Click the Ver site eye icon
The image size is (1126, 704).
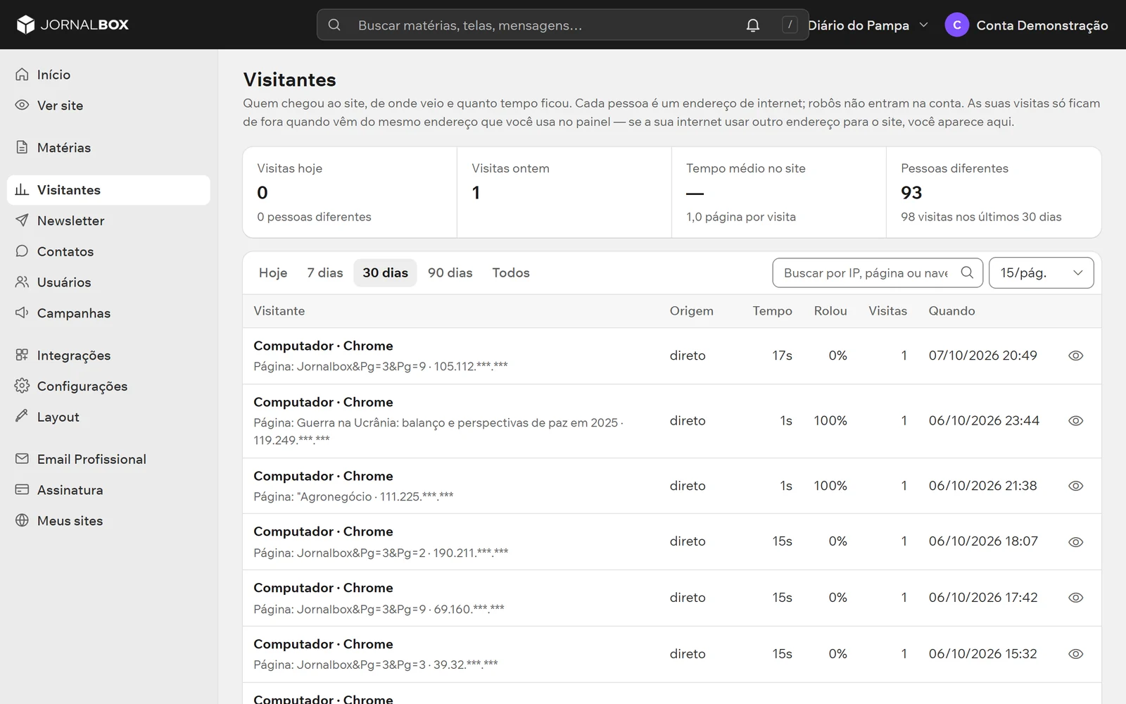point(23,106)
